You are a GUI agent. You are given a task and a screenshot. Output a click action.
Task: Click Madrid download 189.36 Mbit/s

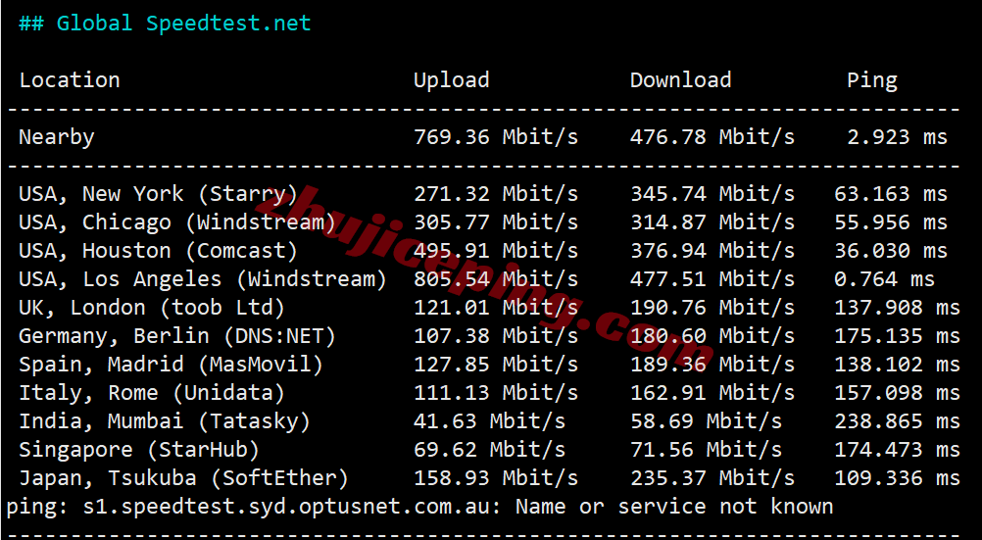click(712, 365)
